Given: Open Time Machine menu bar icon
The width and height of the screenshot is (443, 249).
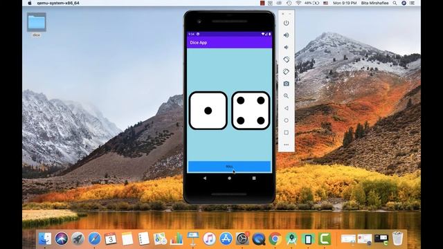Looking at the screenshot, I should pyautogui.click(x=289, y=3).
